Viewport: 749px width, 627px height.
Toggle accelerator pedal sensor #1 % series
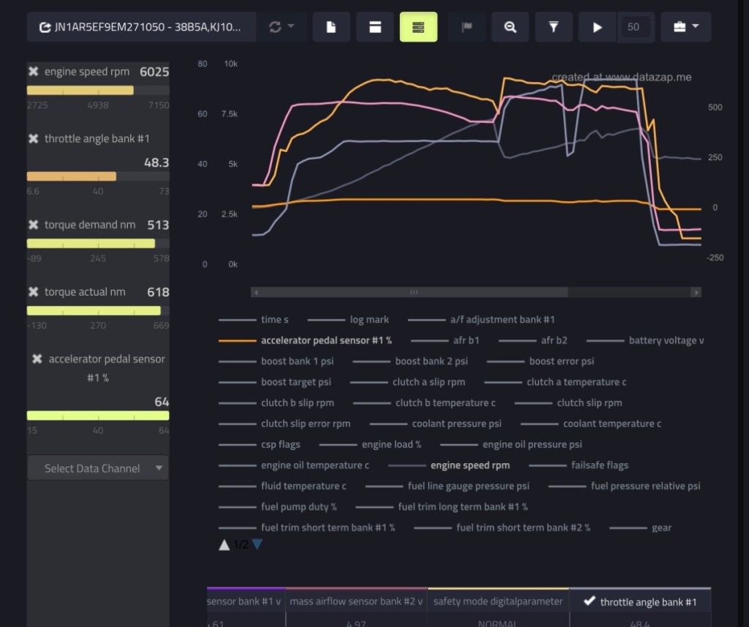pyautogui.click(x=326, y=340)
